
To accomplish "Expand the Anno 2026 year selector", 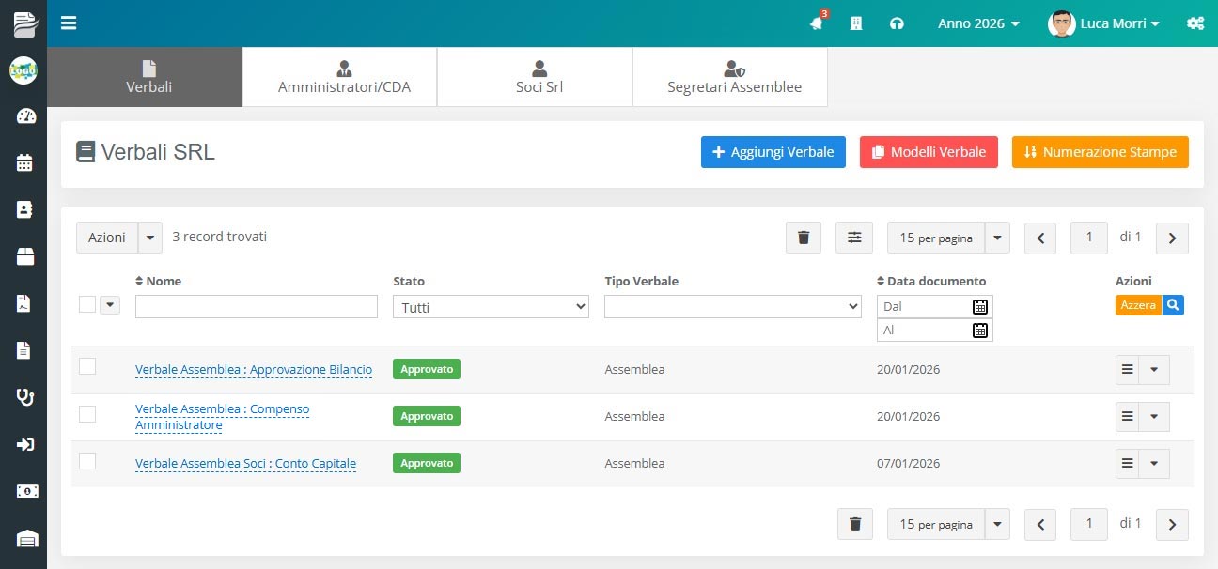I will click(x=978, y=23).
